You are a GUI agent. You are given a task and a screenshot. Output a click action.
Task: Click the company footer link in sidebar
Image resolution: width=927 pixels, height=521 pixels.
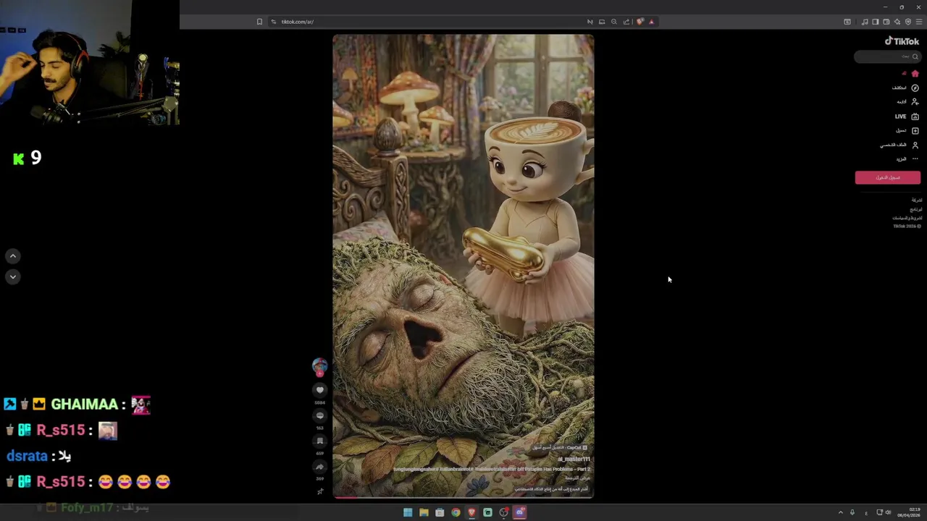coord(917,200)
